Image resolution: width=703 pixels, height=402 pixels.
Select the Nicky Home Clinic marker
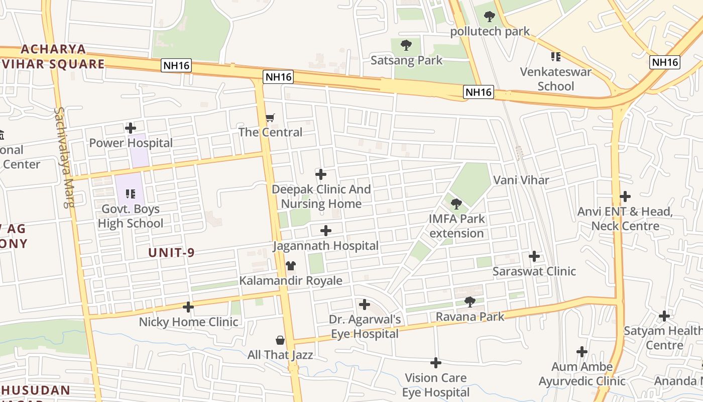188,307
